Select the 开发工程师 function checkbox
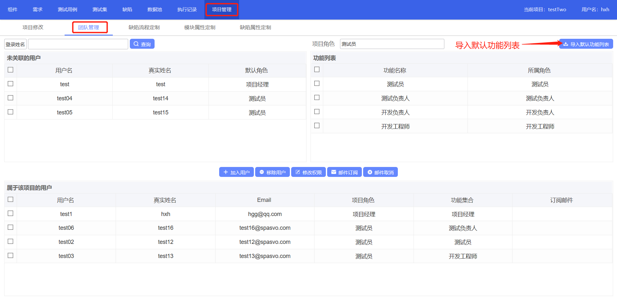Image resolution: width=617 pixels, height=299 pixels. coord(317,126)
